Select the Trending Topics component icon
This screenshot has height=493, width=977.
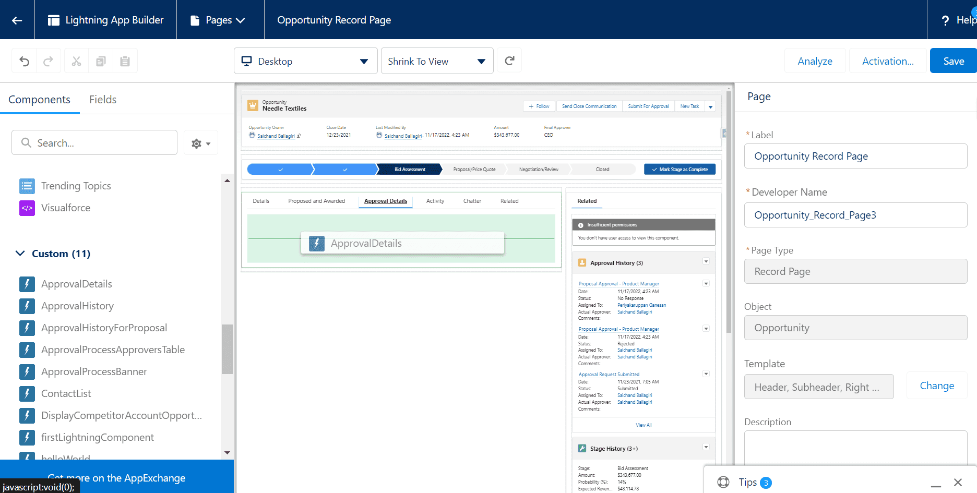click(x=27, y=186)
